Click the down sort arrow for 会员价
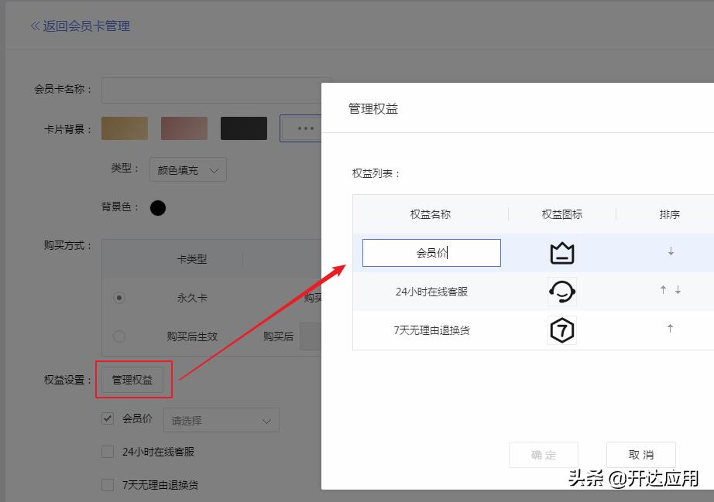714x502 pixels. click(669, 252)
